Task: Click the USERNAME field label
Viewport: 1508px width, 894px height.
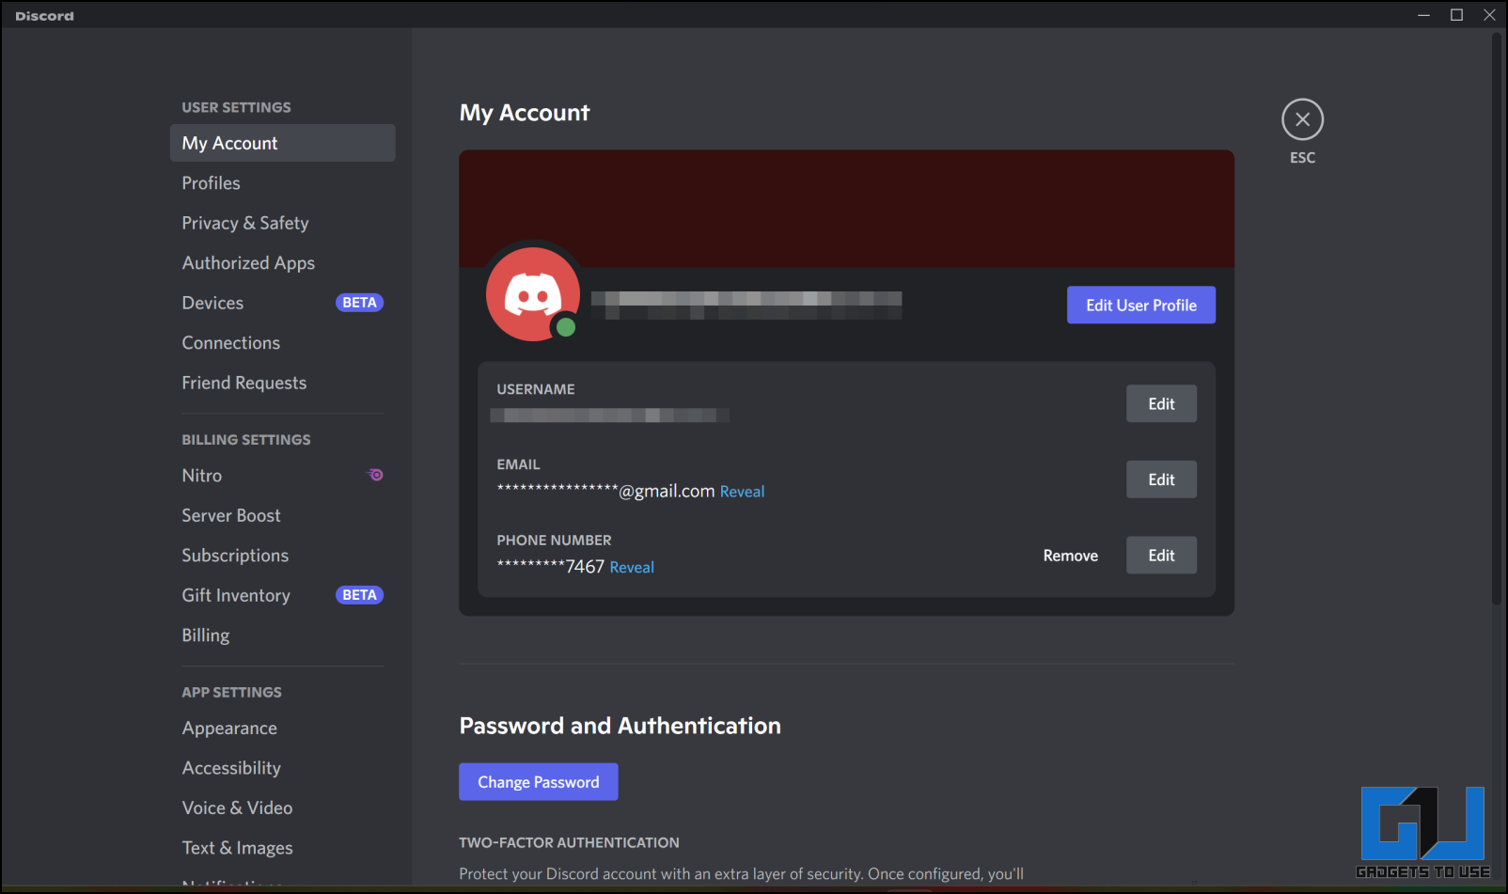Action: [536, 389]
